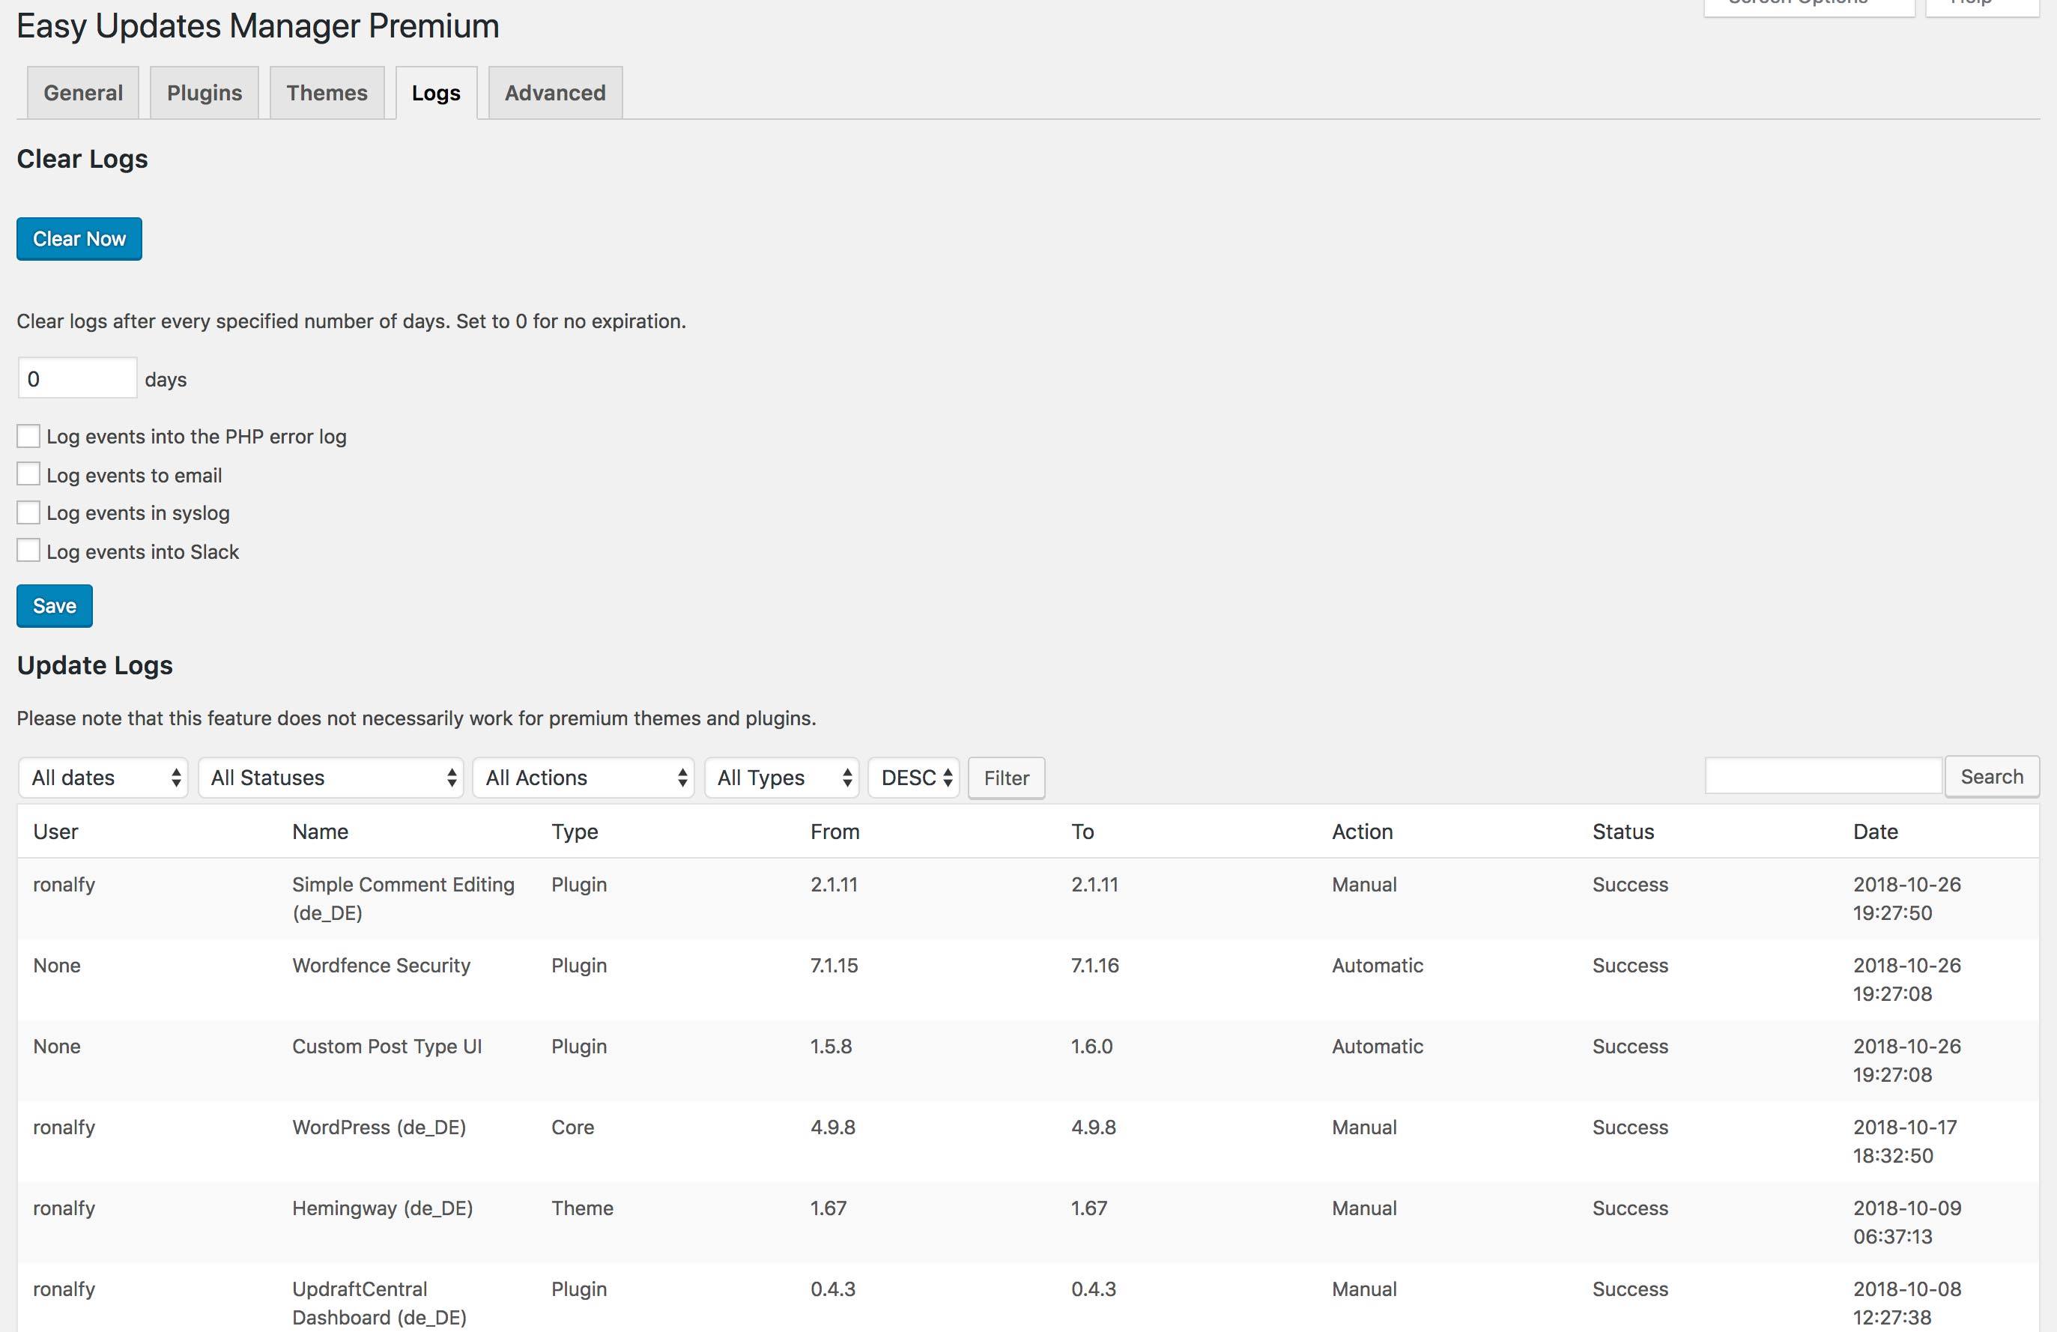Click the Clear Now button

click(x=79, y=238)
